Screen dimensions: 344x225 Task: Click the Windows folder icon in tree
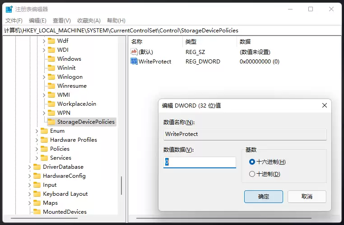click(51, 59)
